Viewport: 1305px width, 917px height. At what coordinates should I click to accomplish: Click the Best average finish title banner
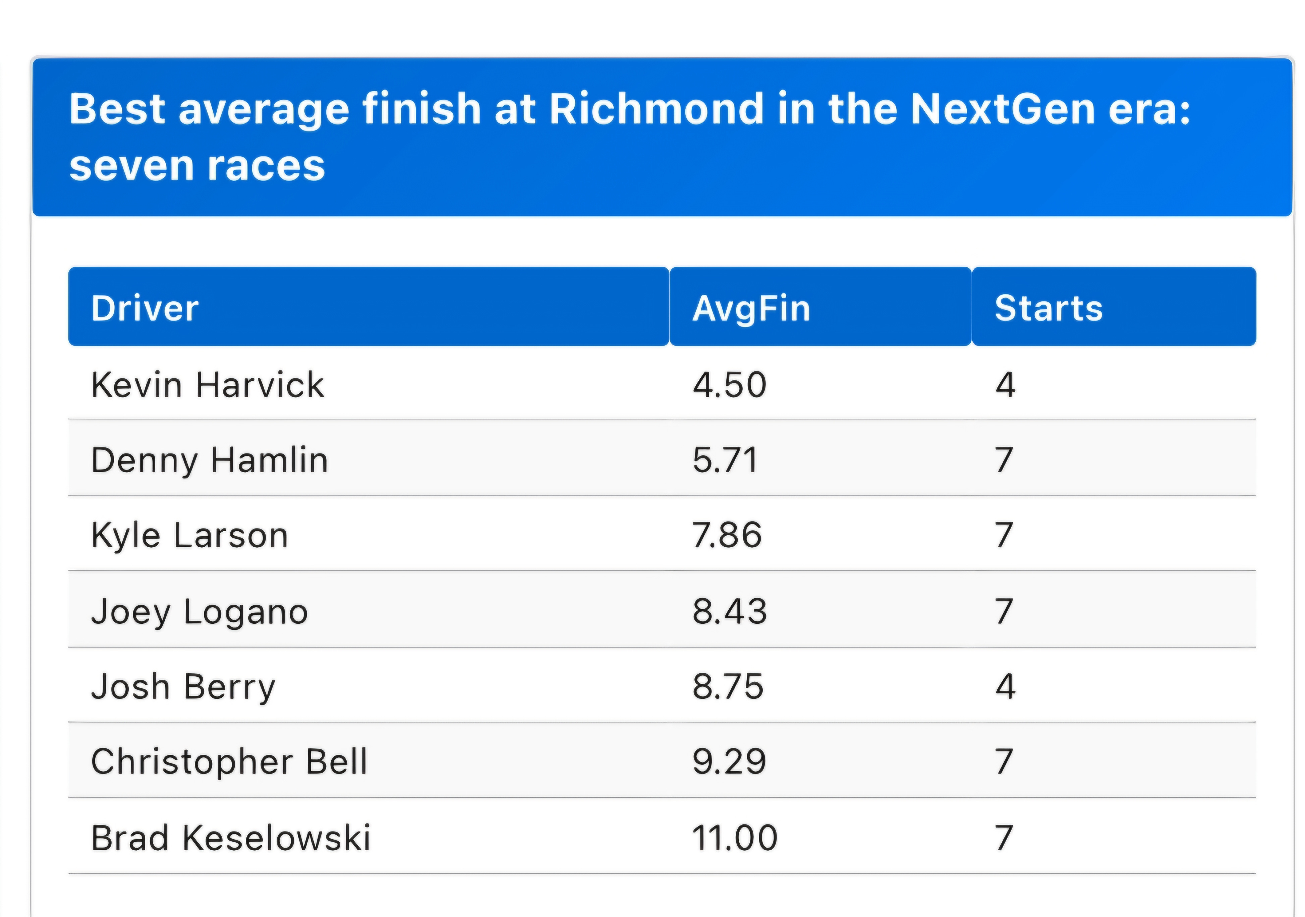tap(662, 137)
